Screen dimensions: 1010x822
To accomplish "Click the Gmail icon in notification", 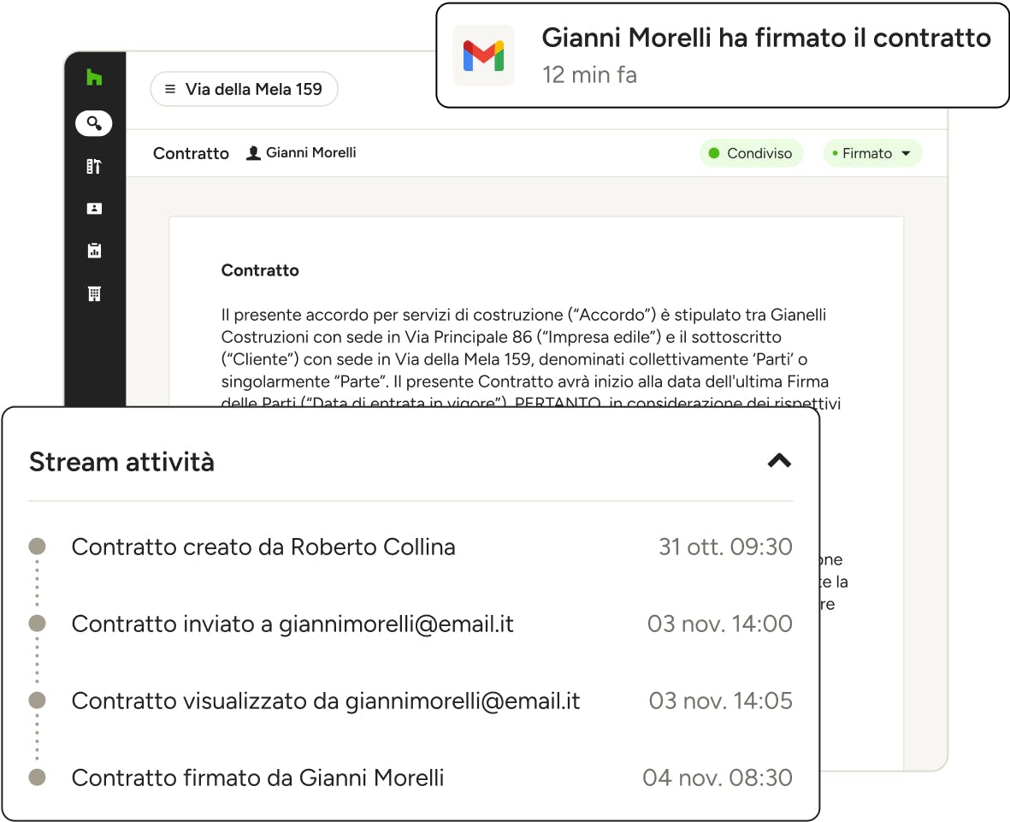I will pos(483,56).
